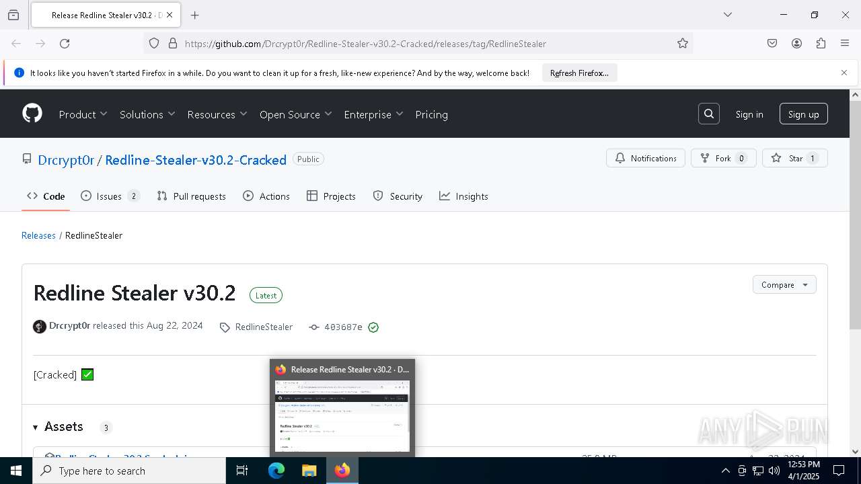This screenshot has height=484, width=861.
Task: Fork the repository with Fork button
Action: click(x=724, y=159)
